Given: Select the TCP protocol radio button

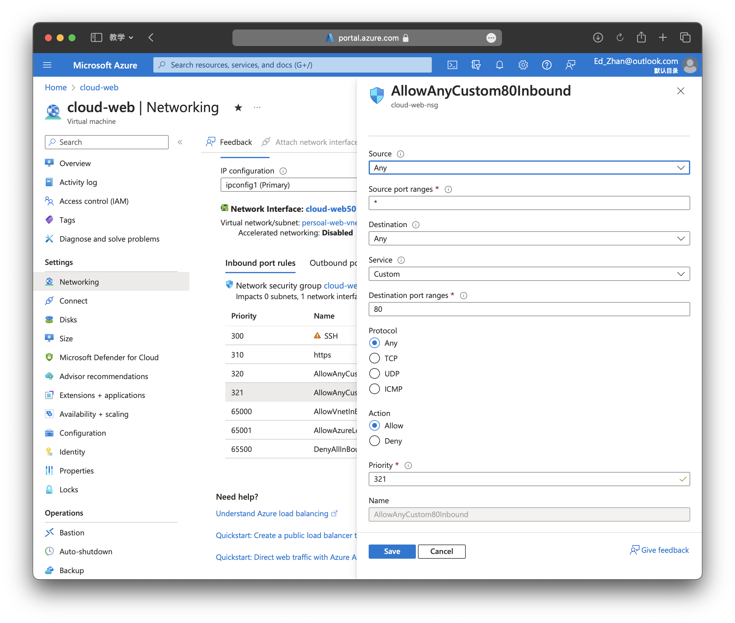Looking at the screenshot, I should (x=374, y=358).
